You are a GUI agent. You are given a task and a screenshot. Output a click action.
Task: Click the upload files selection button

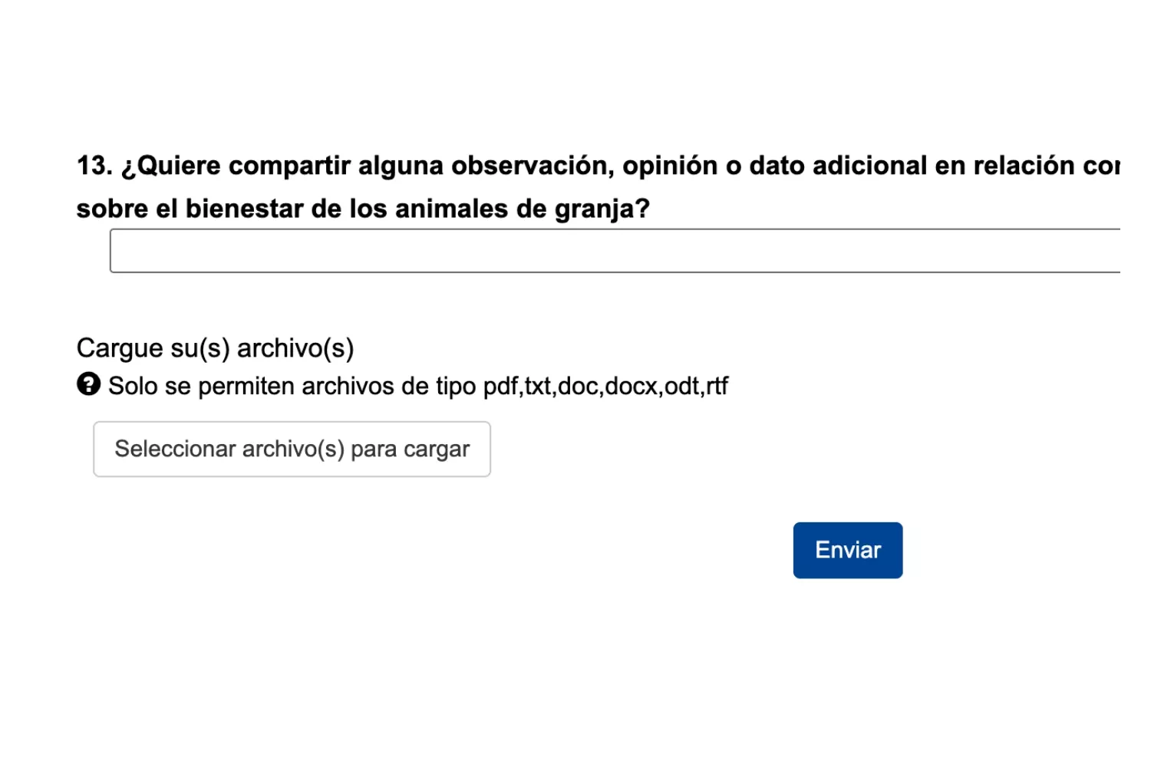[292, 449]
